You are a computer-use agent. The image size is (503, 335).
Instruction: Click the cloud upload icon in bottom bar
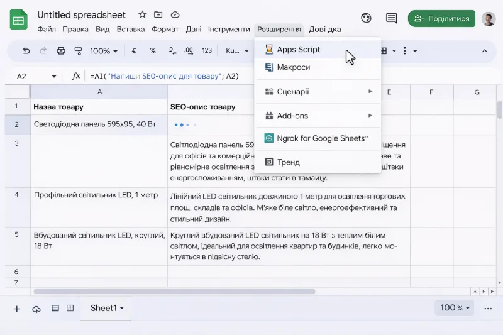coord(36,309)
